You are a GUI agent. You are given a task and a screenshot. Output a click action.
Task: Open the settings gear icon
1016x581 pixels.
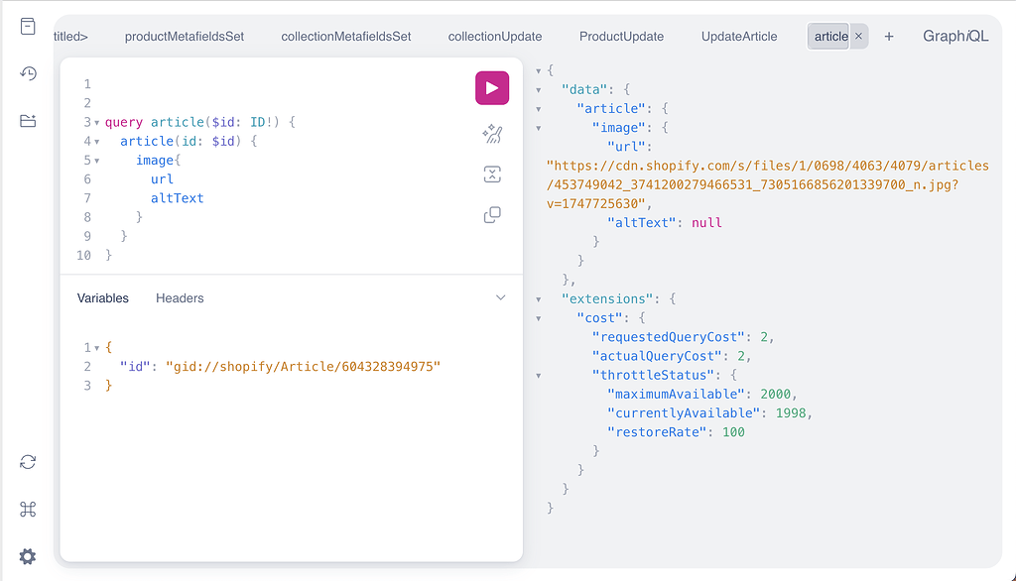(28, 556)
